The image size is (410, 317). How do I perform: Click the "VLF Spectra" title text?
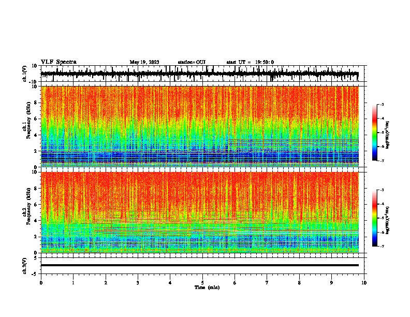[58, 62]
